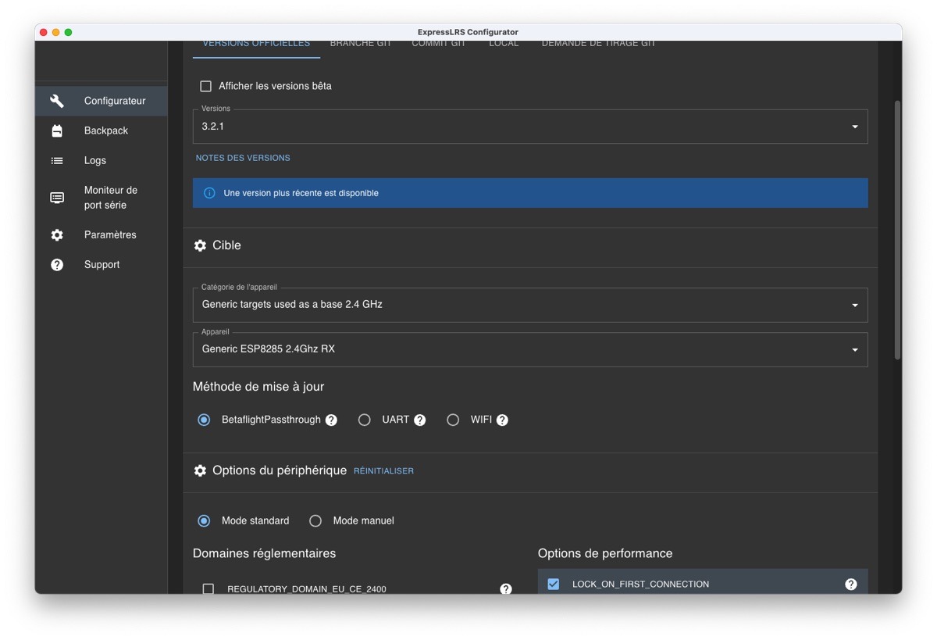The width and height of the screenshot is (937, 640).
Task: Click the serial monitor icon in sidebar
Action: click(57, 198)
